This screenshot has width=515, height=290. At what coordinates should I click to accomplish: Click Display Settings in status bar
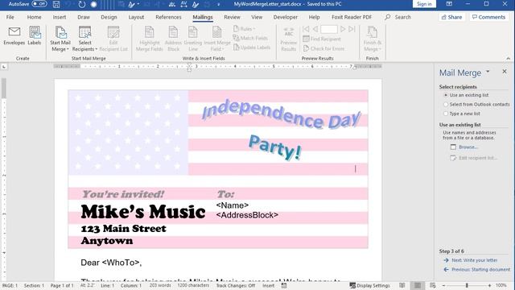[x=369, y=285]
